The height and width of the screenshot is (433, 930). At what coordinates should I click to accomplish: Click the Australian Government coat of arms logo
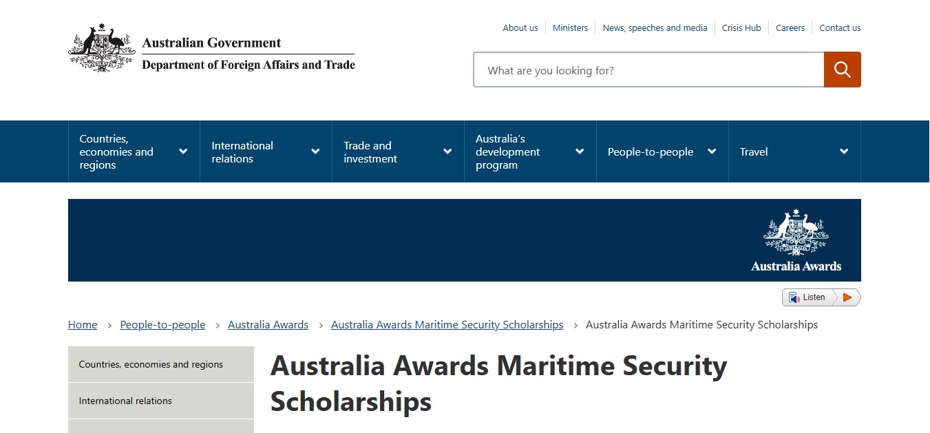pyautogui.click(x=102, y=47)
